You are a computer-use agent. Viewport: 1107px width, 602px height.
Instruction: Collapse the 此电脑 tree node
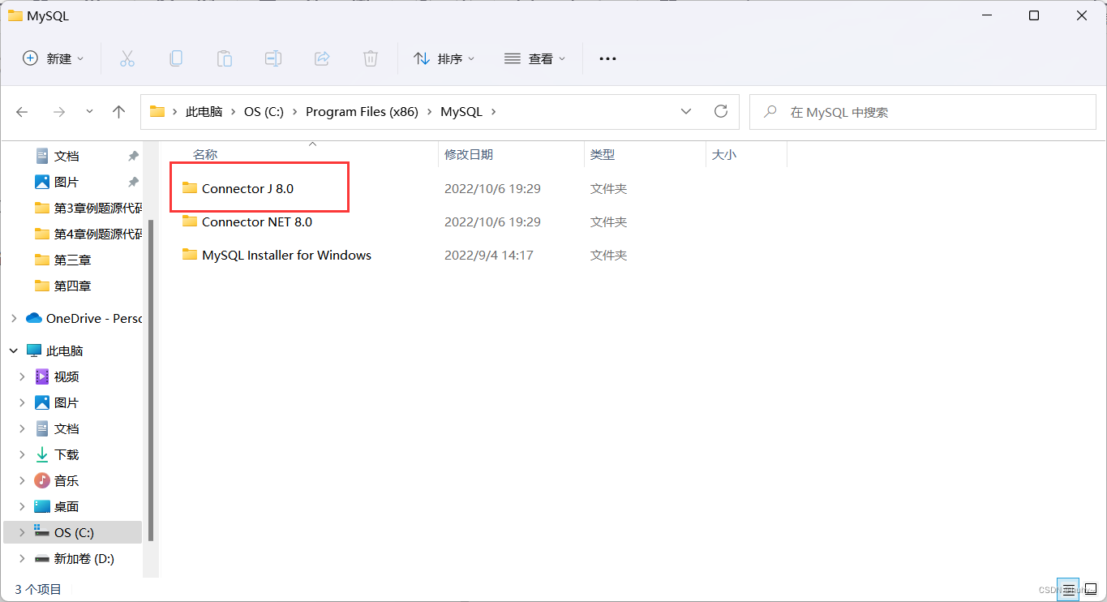(13, 350)
